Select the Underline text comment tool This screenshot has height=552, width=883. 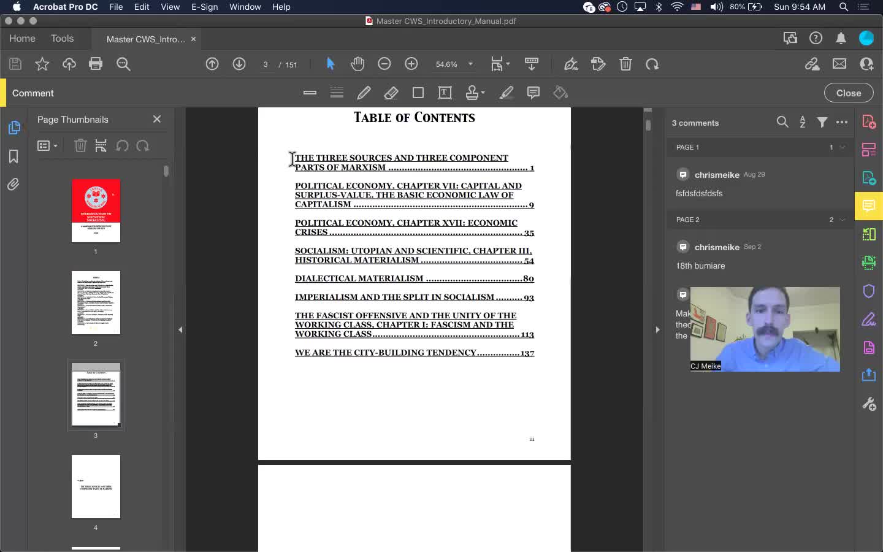tap(337, 93)
